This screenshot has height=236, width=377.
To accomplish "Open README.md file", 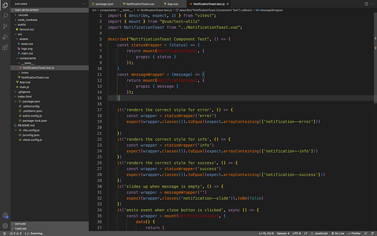I will click(50, 126).
